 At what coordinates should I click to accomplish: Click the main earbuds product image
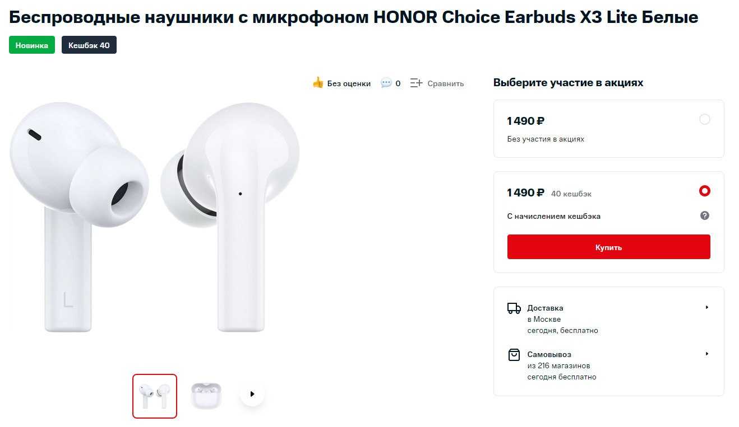154,218
